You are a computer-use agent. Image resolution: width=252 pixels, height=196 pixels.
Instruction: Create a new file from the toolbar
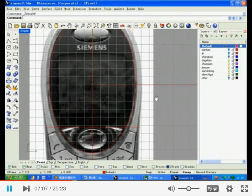tap(10, 26)
